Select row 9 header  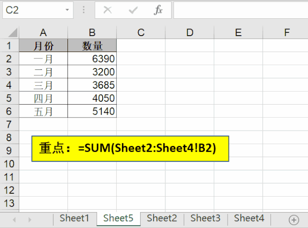(x=9, y=150)
